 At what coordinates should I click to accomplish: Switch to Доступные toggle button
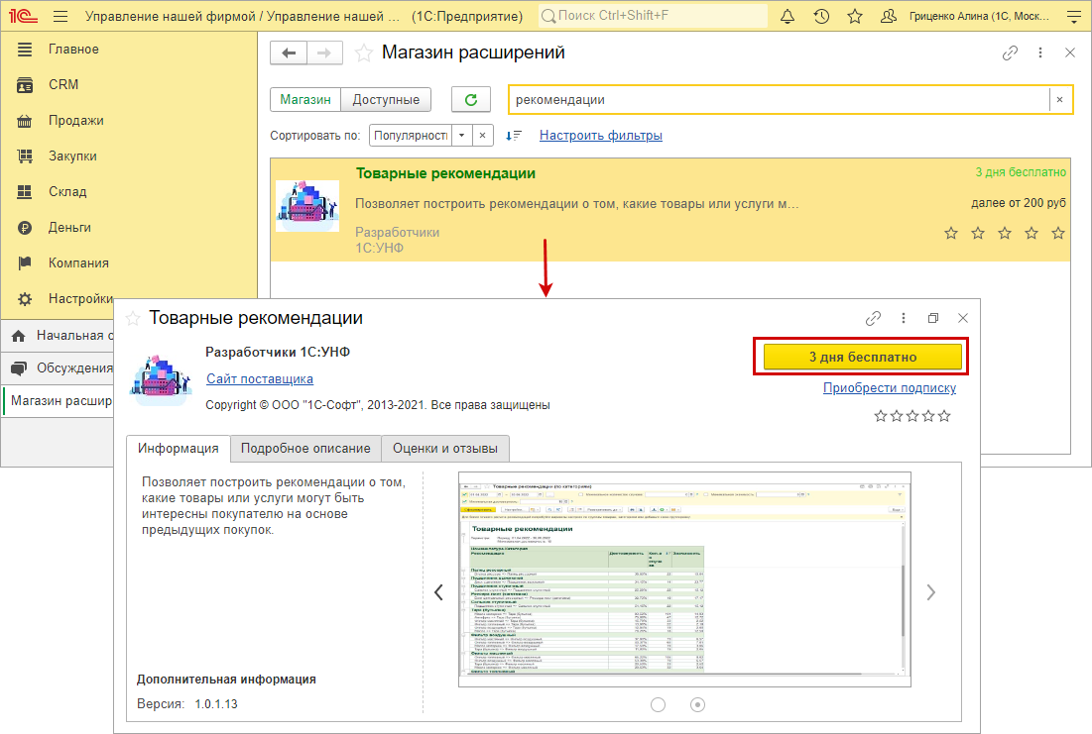pyautogui.click(x=386, y=99)
